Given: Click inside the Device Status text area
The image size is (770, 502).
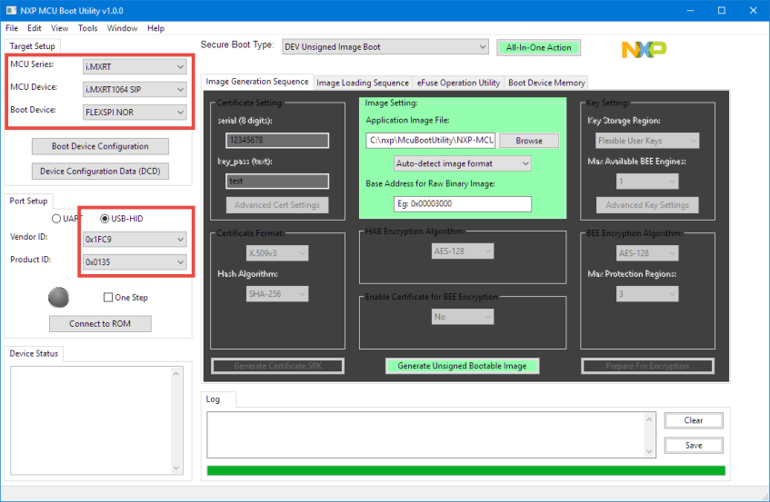Looking at the screenshot, I should pyautogui.click(x=91, y=420).
